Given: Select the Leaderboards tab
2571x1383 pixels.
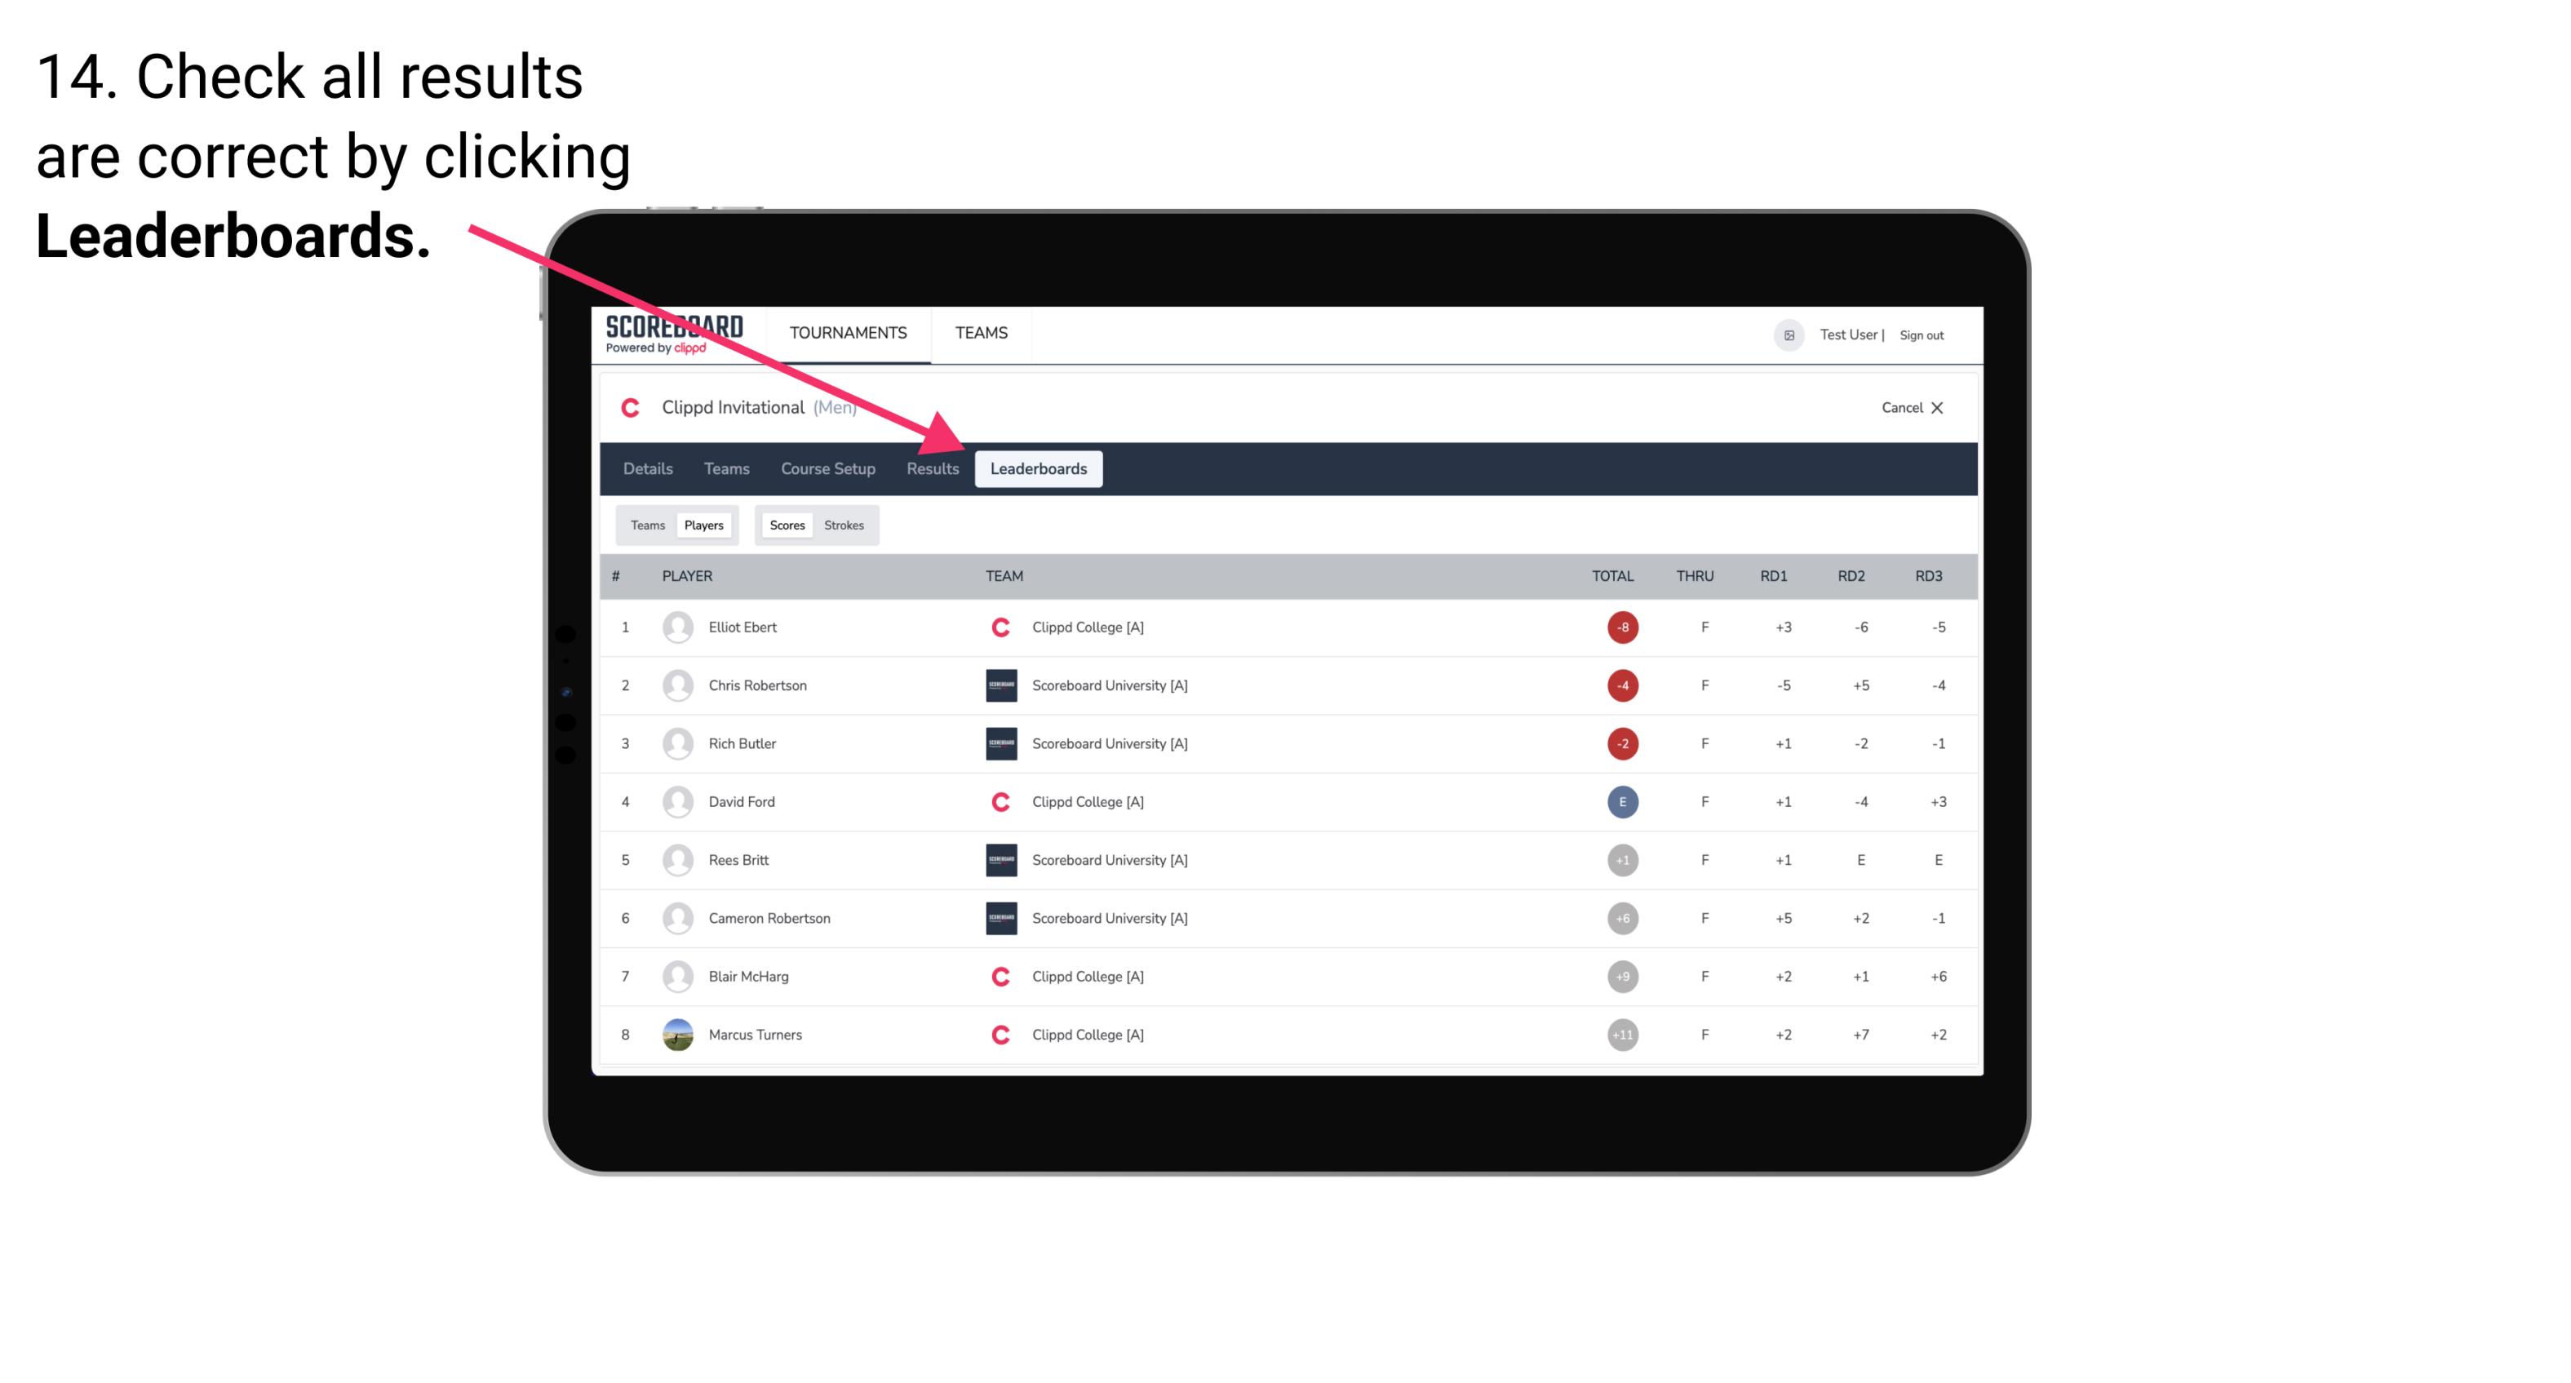Looking at the screenshot, I should (x=1042, y=470).
